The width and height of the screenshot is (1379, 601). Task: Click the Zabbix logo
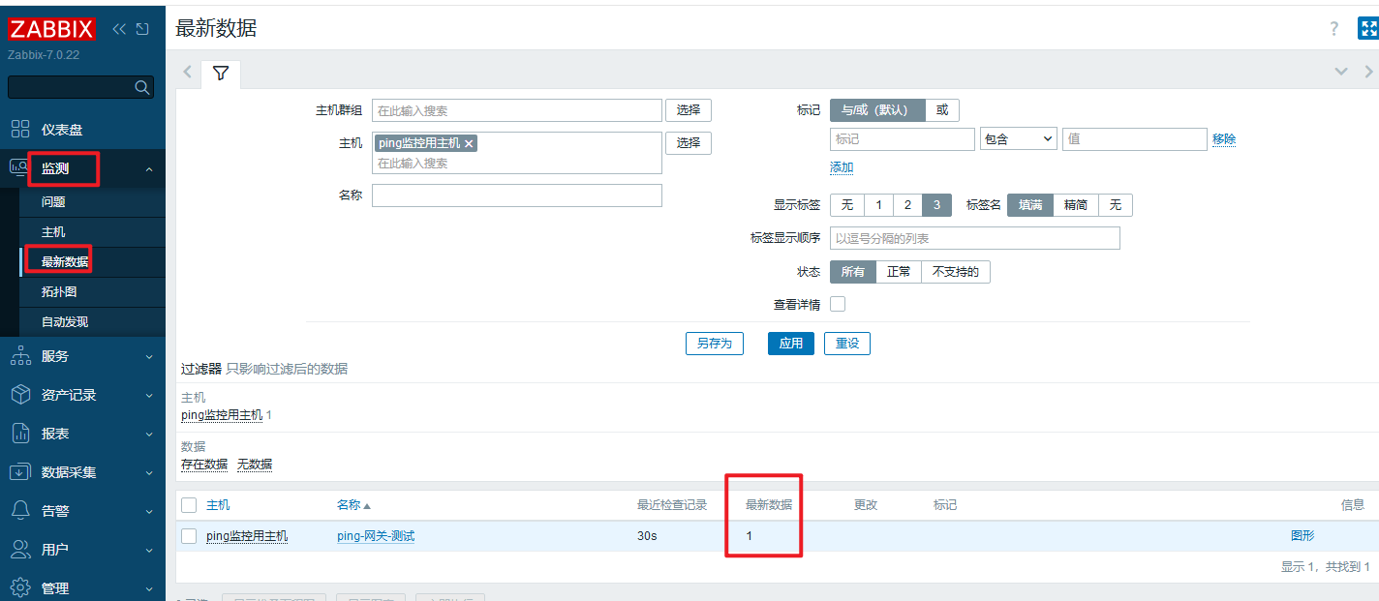click(x=51, y=29)
